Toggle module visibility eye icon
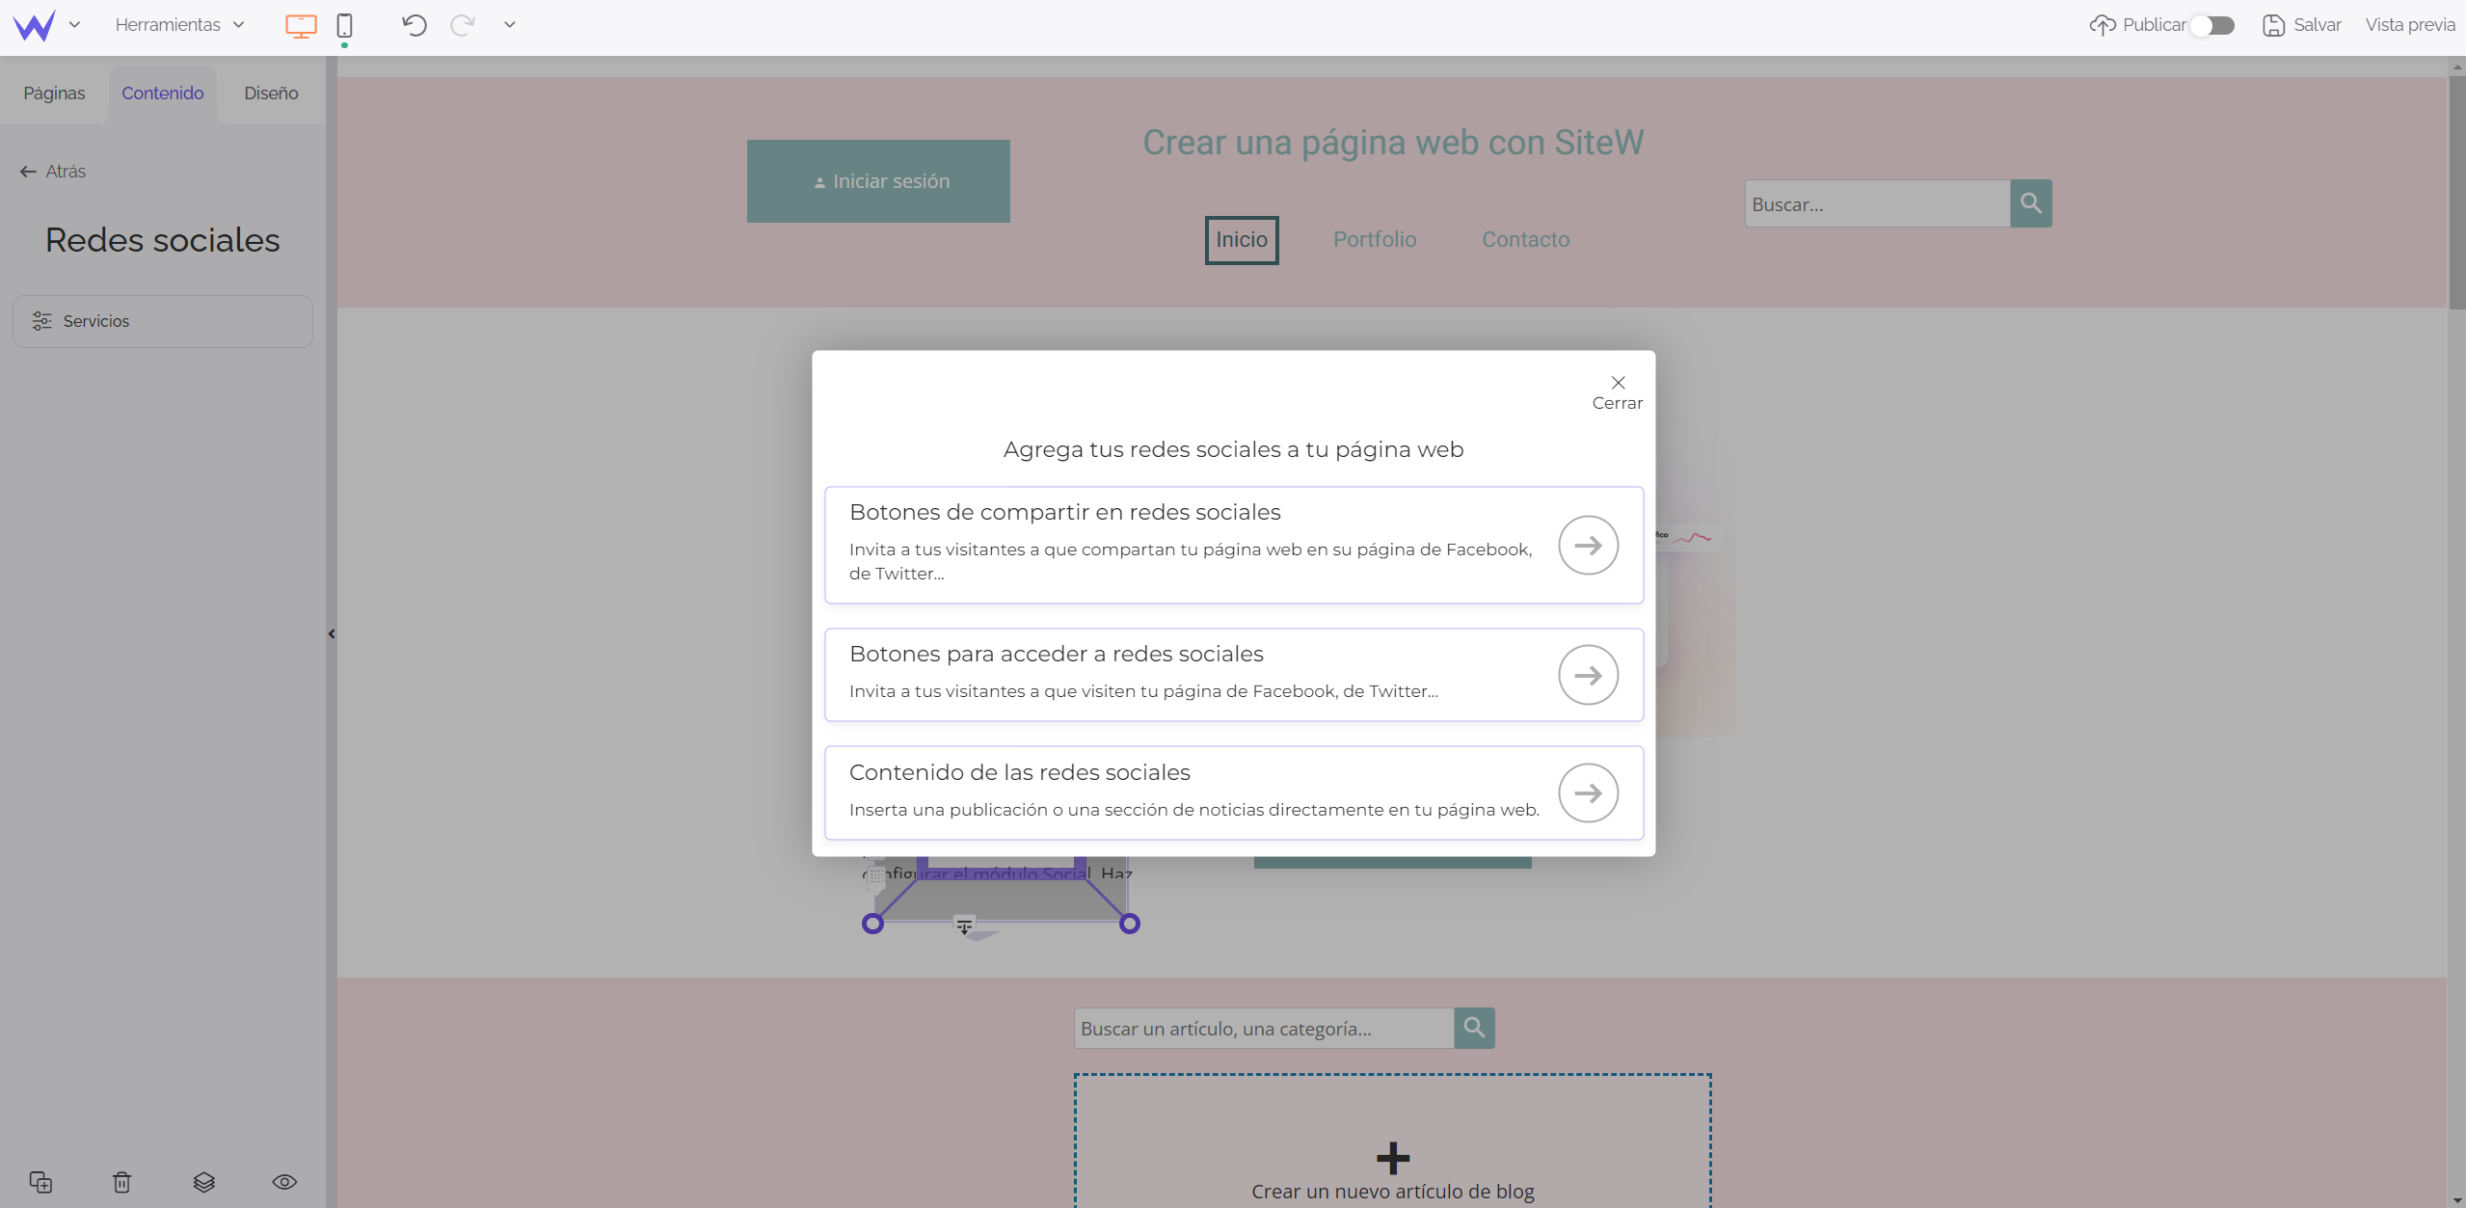Viewport: 2466px width, 1208px height. (x=284, y=1182)
